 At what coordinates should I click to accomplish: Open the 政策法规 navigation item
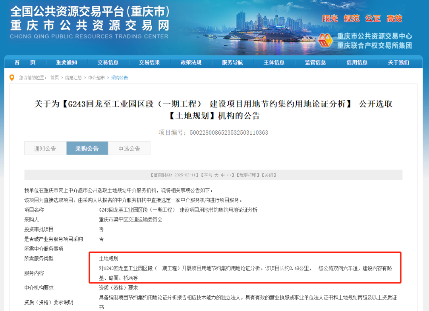coord(191,63)
